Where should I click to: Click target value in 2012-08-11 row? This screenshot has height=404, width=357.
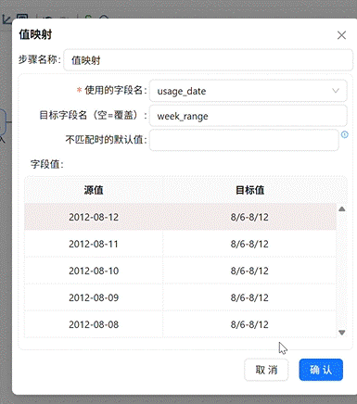(249, 244)
